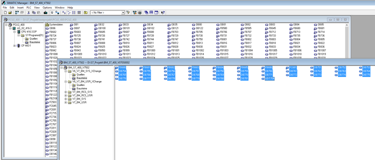Collapse the AS_02_416-3 station node
The width and height of the screenshot is (375, 160).
[x=10, y=28]
